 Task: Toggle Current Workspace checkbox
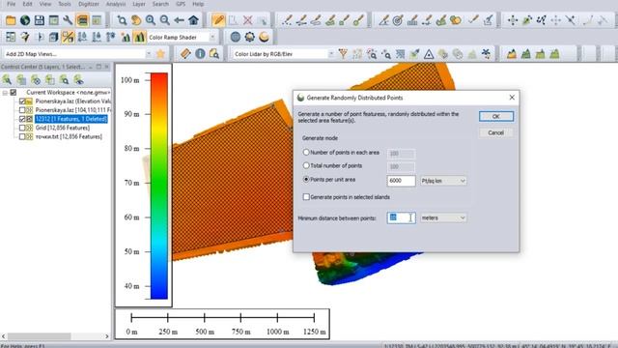(x=14, y=93)
